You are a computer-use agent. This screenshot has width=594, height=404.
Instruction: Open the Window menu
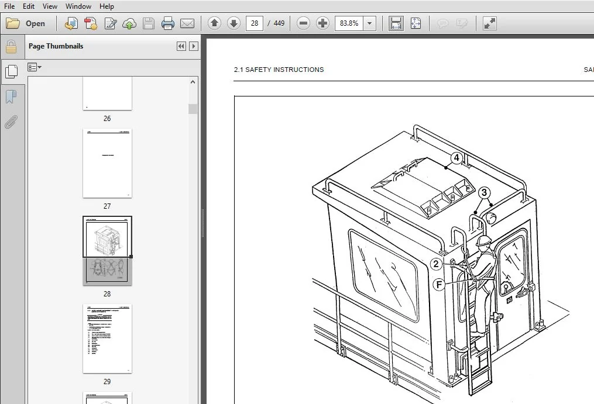[x=78, y=6]
